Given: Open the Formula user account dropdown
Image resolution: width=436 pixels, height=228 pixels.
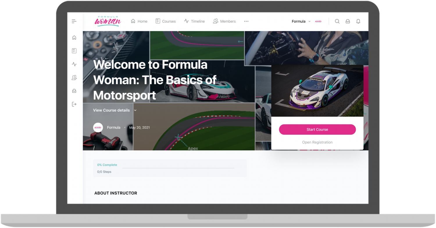Looking at the screenshot, I should point(301,21).
